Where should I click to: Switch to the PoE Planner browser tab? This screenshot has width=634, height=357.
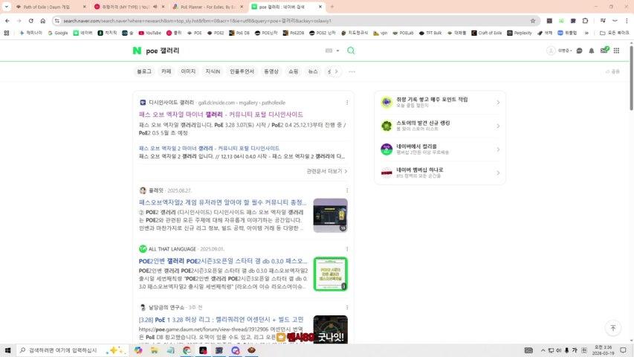[x=208, y=7]
